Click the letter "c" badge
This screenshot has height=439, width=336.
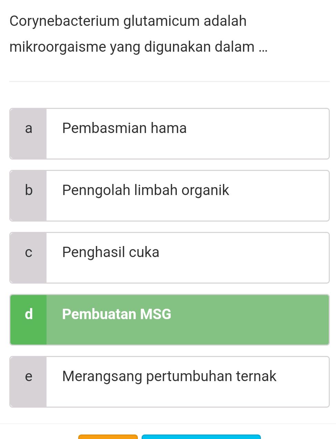click(x=29, y=252)
